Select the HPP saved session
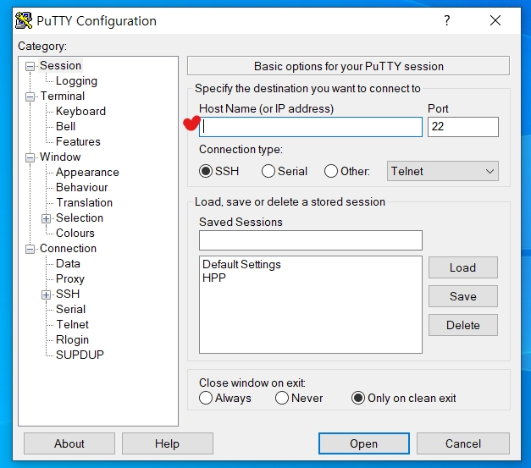 click(214, 278)
